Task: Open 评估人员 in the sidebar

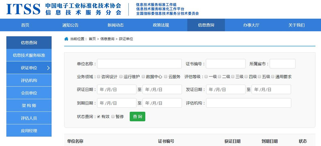Action: click(29, 118)
